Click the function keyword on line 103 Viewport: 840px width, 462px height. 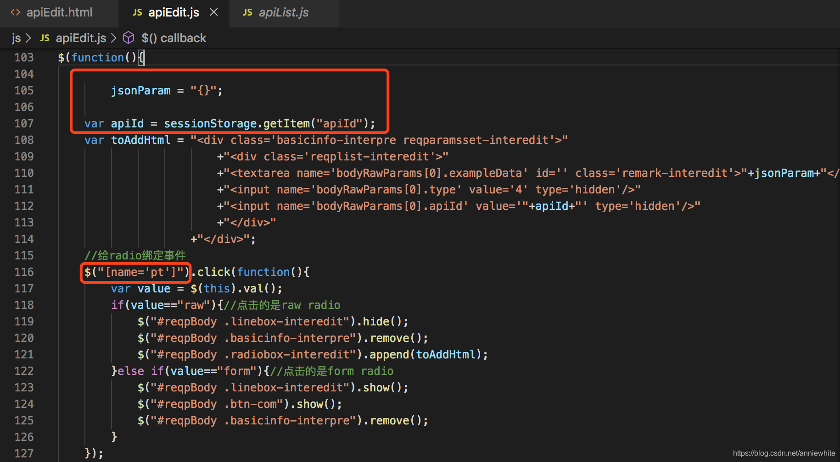click(97, 57)
